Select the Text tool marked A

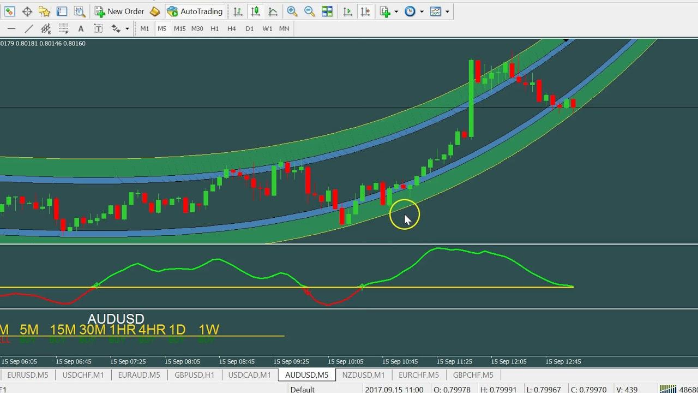(81, 28)
